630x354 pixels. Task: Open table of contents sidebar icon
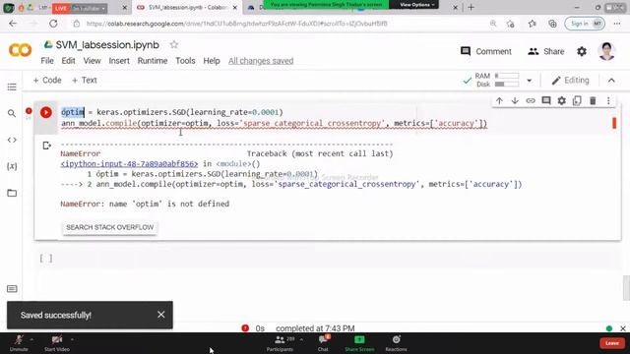coord(12,88)
